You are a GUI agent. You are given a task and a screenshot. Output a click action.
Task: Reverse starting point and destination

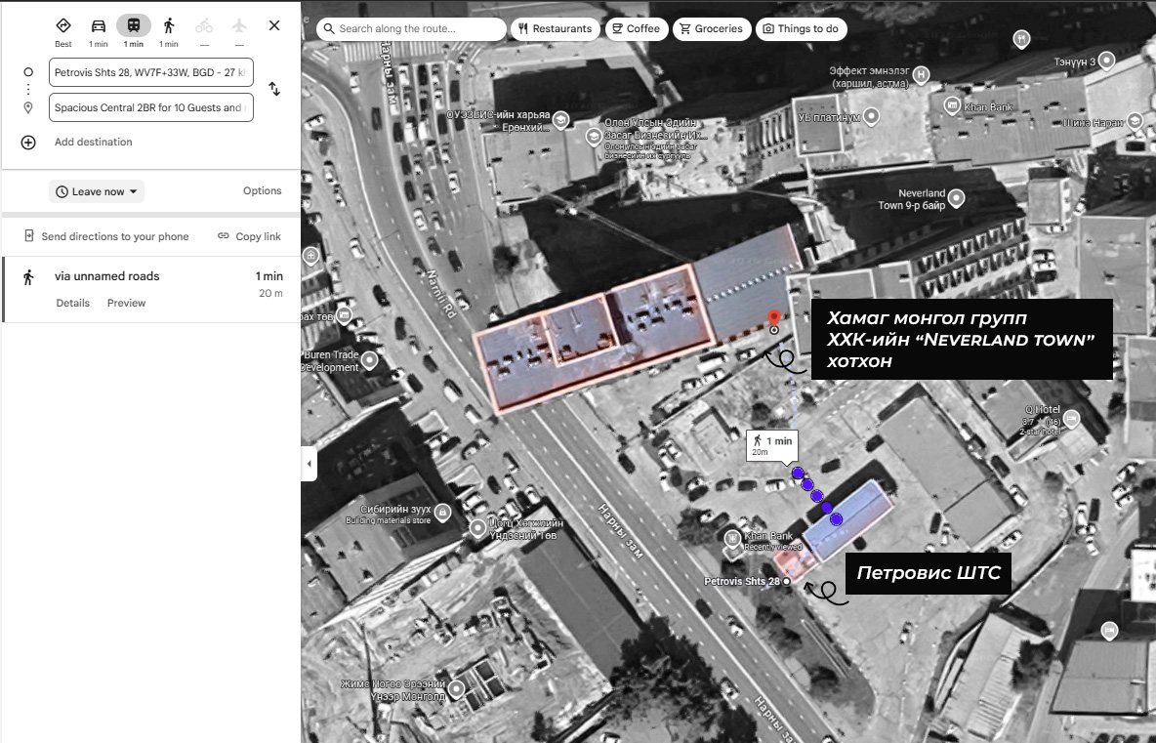point(274,89)
